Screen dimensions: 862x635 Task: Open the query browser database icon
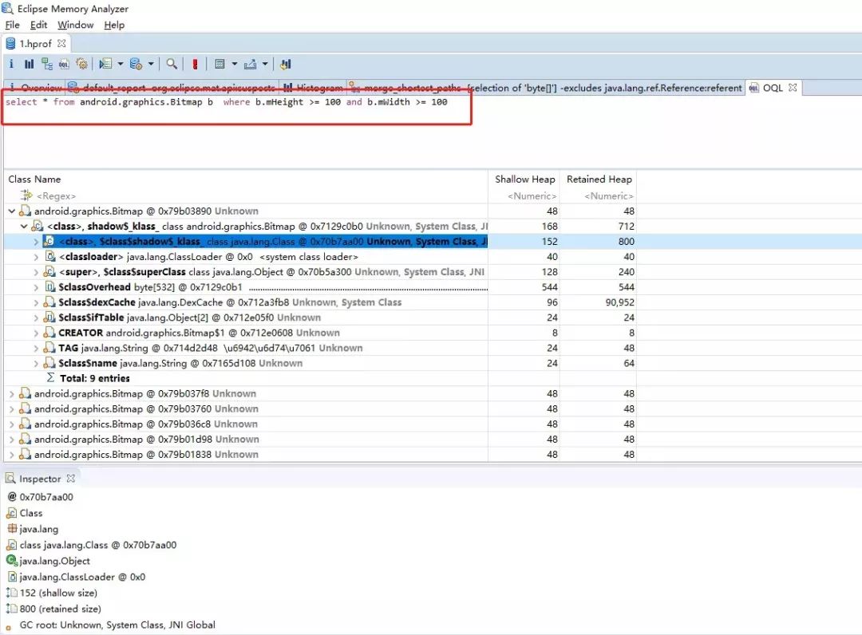(136, 65)
